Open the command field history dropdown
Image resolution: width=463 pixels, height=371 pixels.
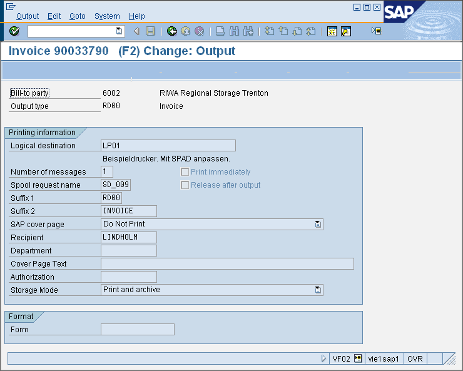tap(120, 31)
